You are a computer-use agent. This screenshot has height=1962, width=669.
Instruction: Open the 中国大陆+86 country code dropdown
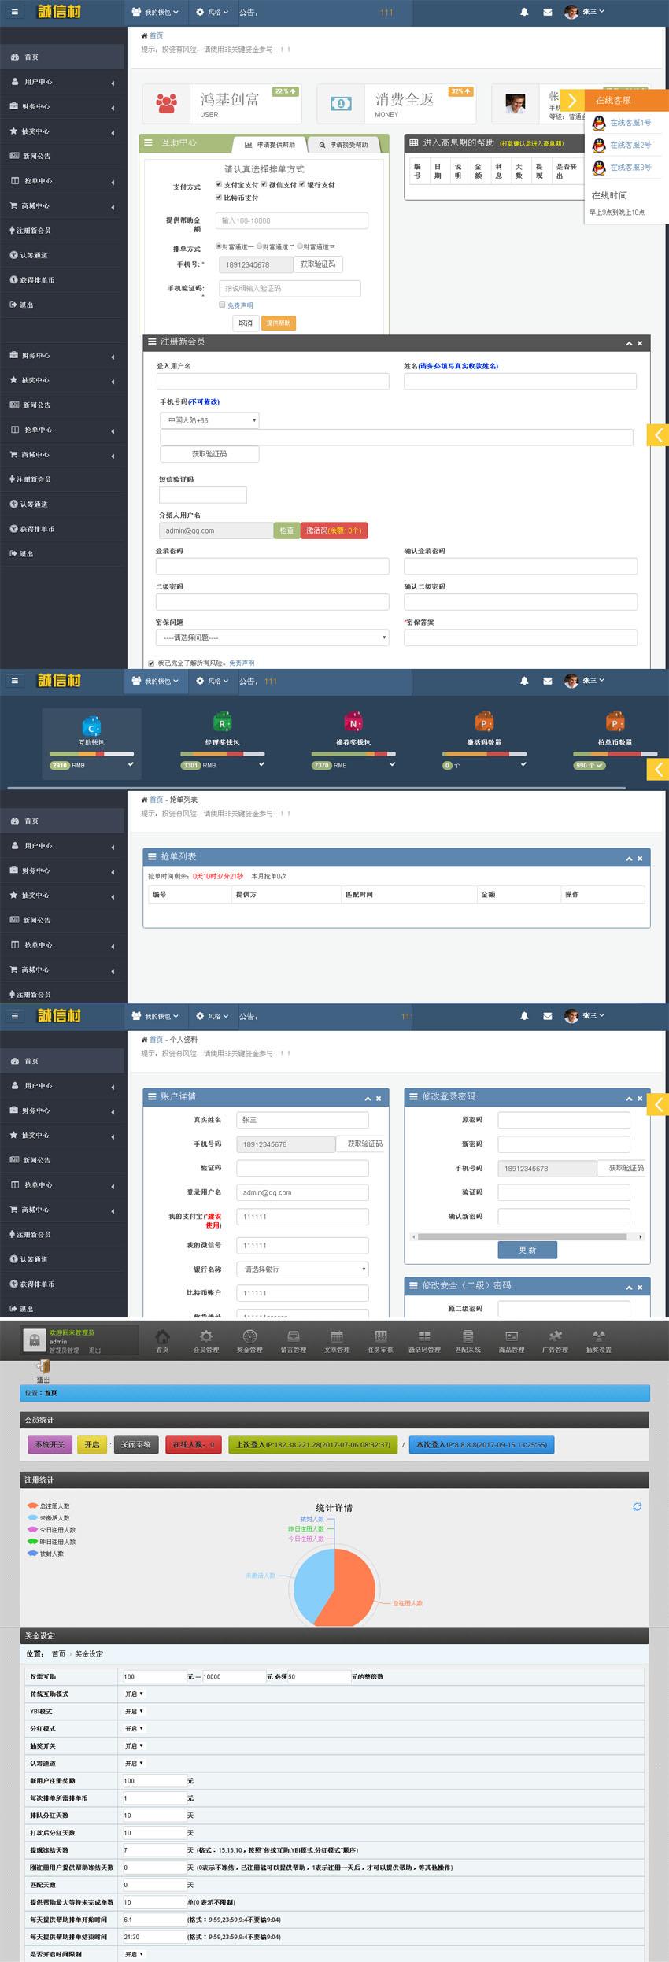coord(209,420)
